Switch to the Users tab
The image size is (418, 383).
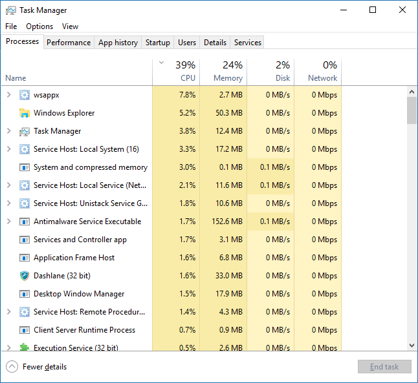[x=187, y=43]
